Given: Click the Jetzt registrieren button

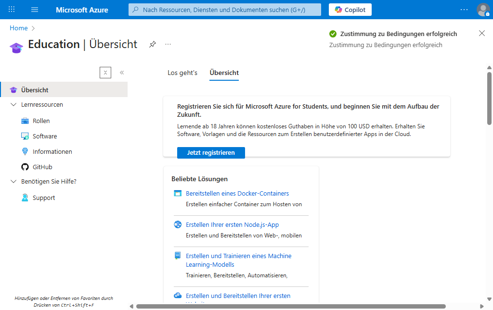Looking at the screenshot, I should [211, 153].
